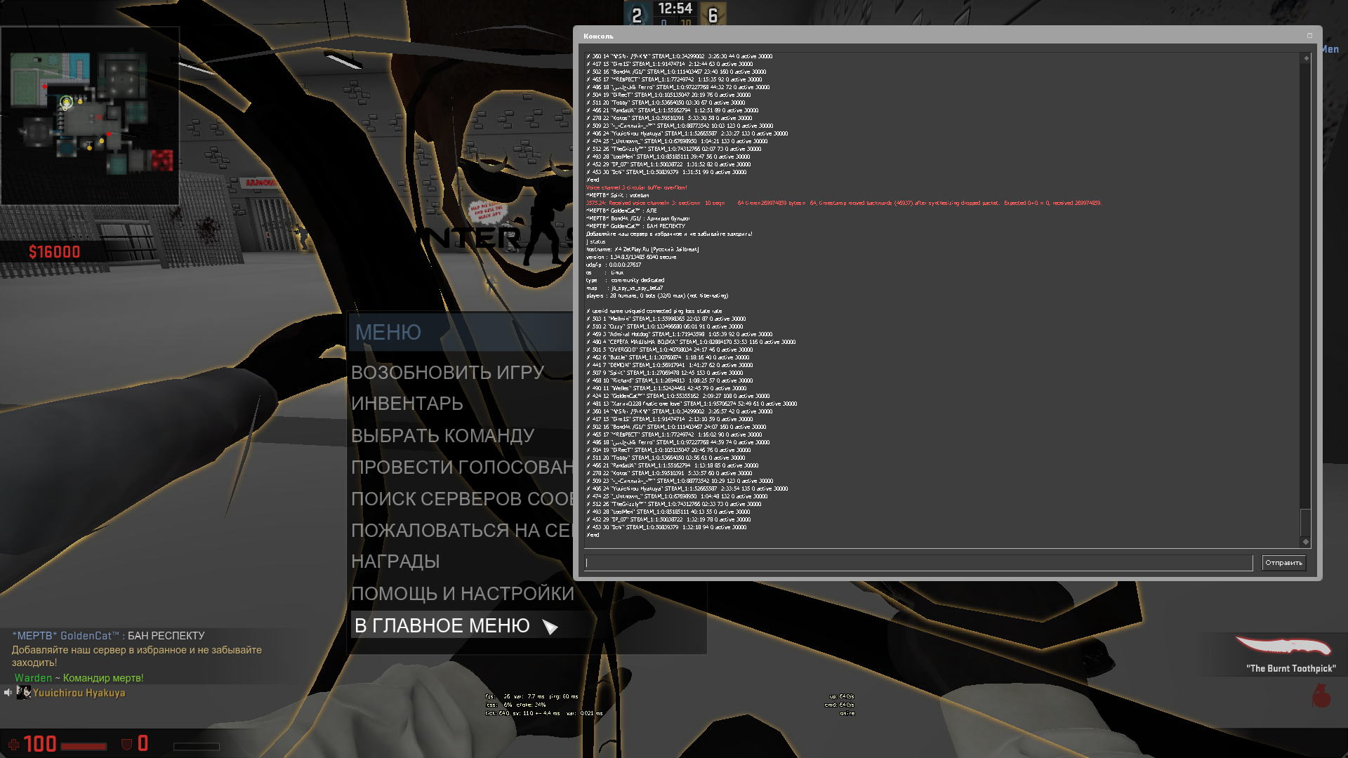Click the red health cross icon
This screenshot has width=1348, height=758.
[x=13, y=745]
